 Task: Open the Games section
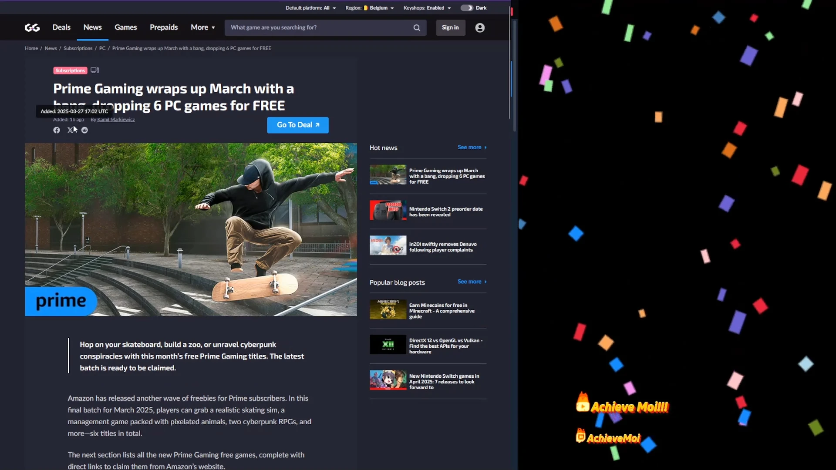[126, 27]
